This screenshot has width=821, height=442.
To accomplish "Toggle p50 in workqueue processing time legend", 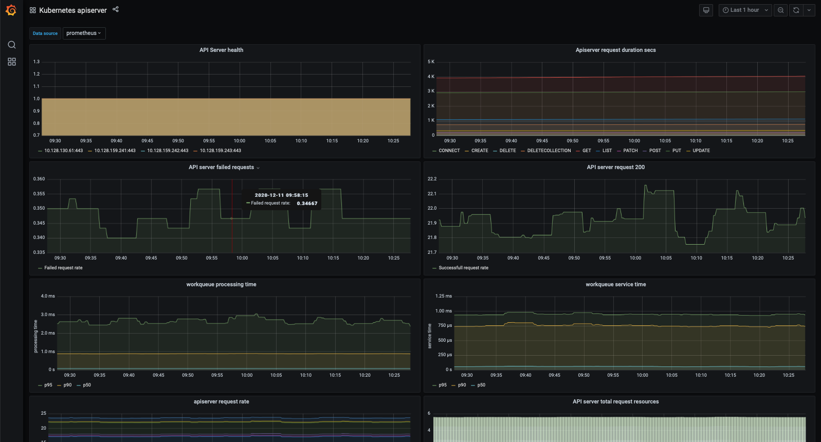I will coord(87,385).
